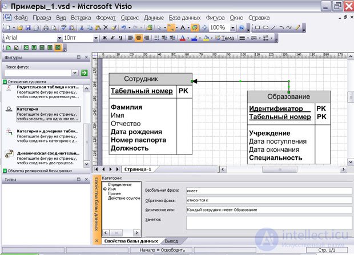Create a new drawing with the New icon

point(9,28)
